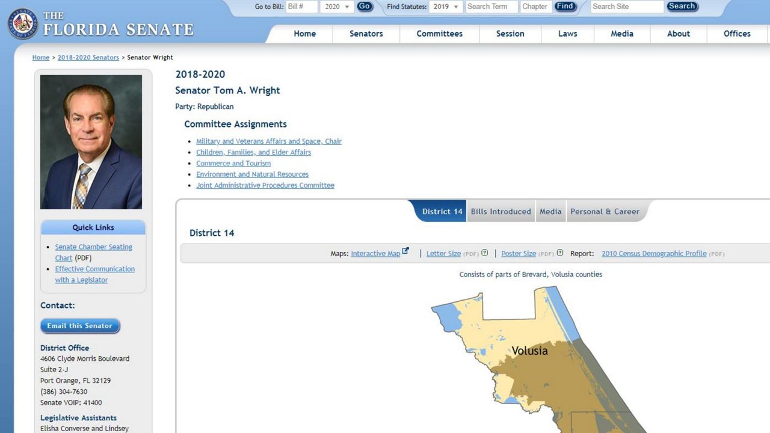This screenshot has height=433, width=770.
Task: Click the Florida Senate seal logo
Action: point(23,24)
